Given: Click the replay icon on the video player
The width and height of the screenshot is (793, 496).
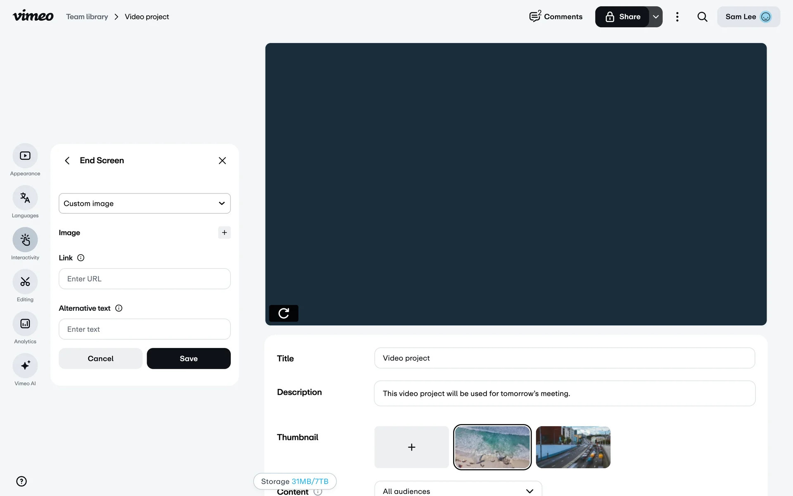Looking at the screenshot, I should (283, 313).
